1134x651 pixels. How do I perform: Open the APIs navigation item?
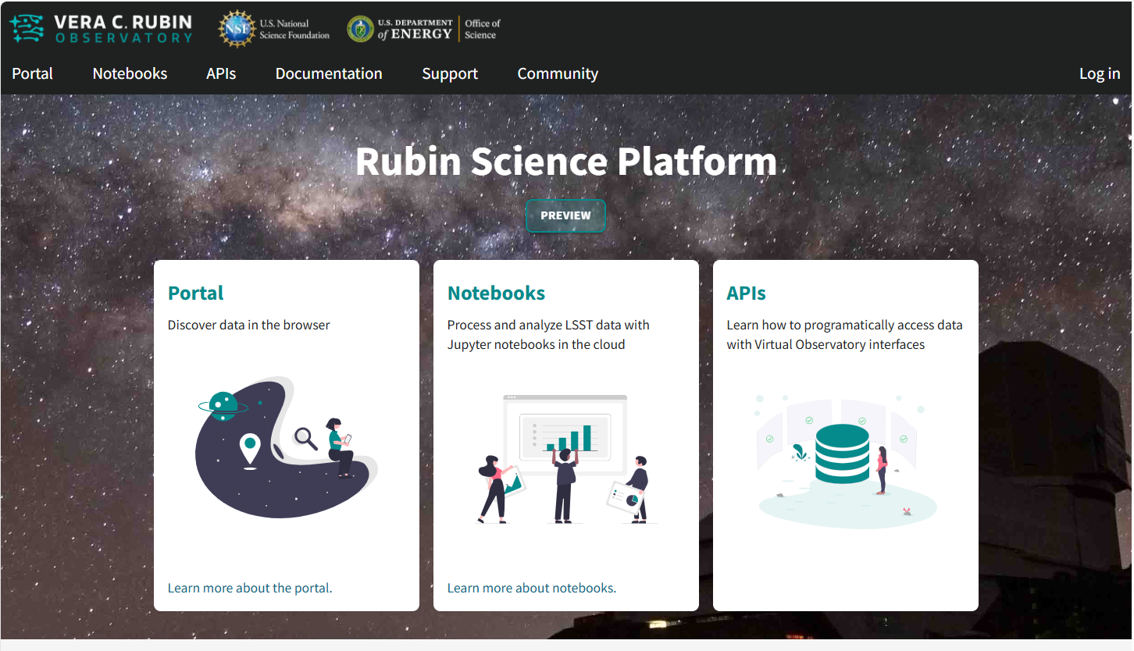click(220, 73)
